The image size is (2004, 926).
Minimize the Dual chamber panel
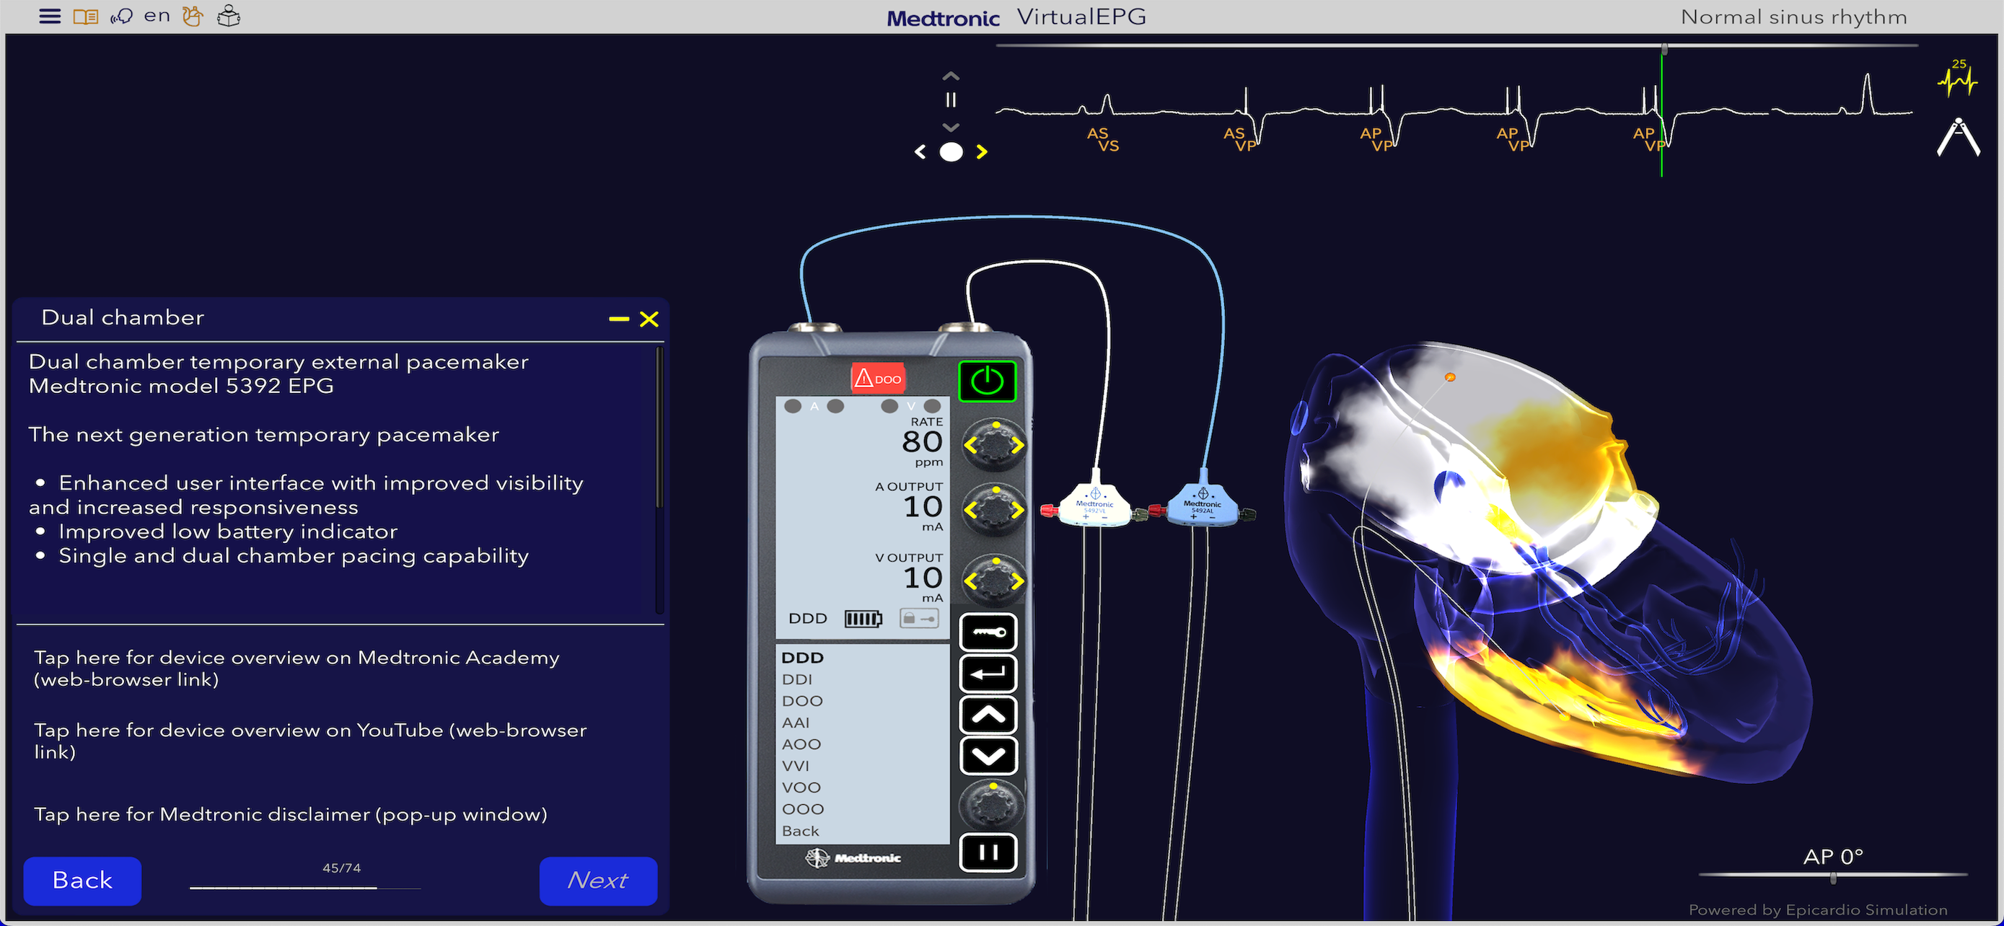click(618, 319)
